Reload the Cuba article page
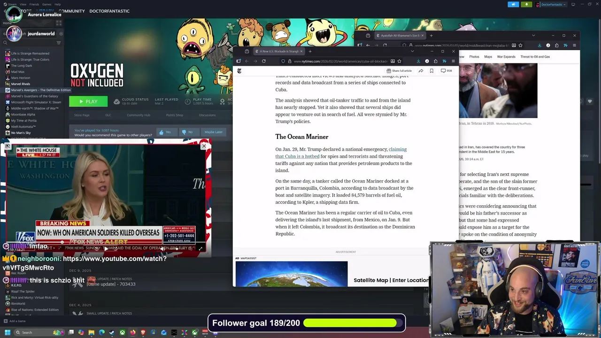The image size is (601, 338). pyautogui.click(x=264, y=61)
